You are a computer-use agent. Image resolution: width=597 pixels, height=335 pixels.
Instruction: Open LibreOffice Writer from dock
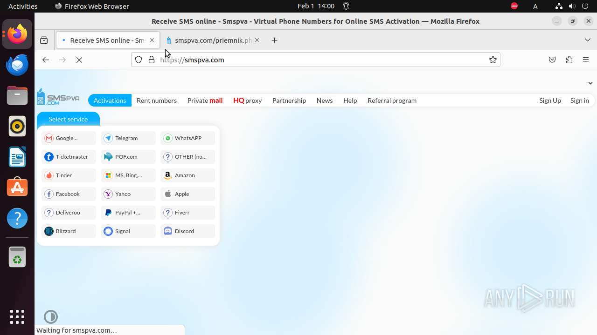(x=17, y=157)
